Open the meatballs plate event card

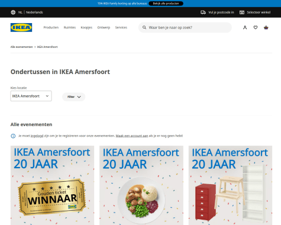click(x=141, y=185)
